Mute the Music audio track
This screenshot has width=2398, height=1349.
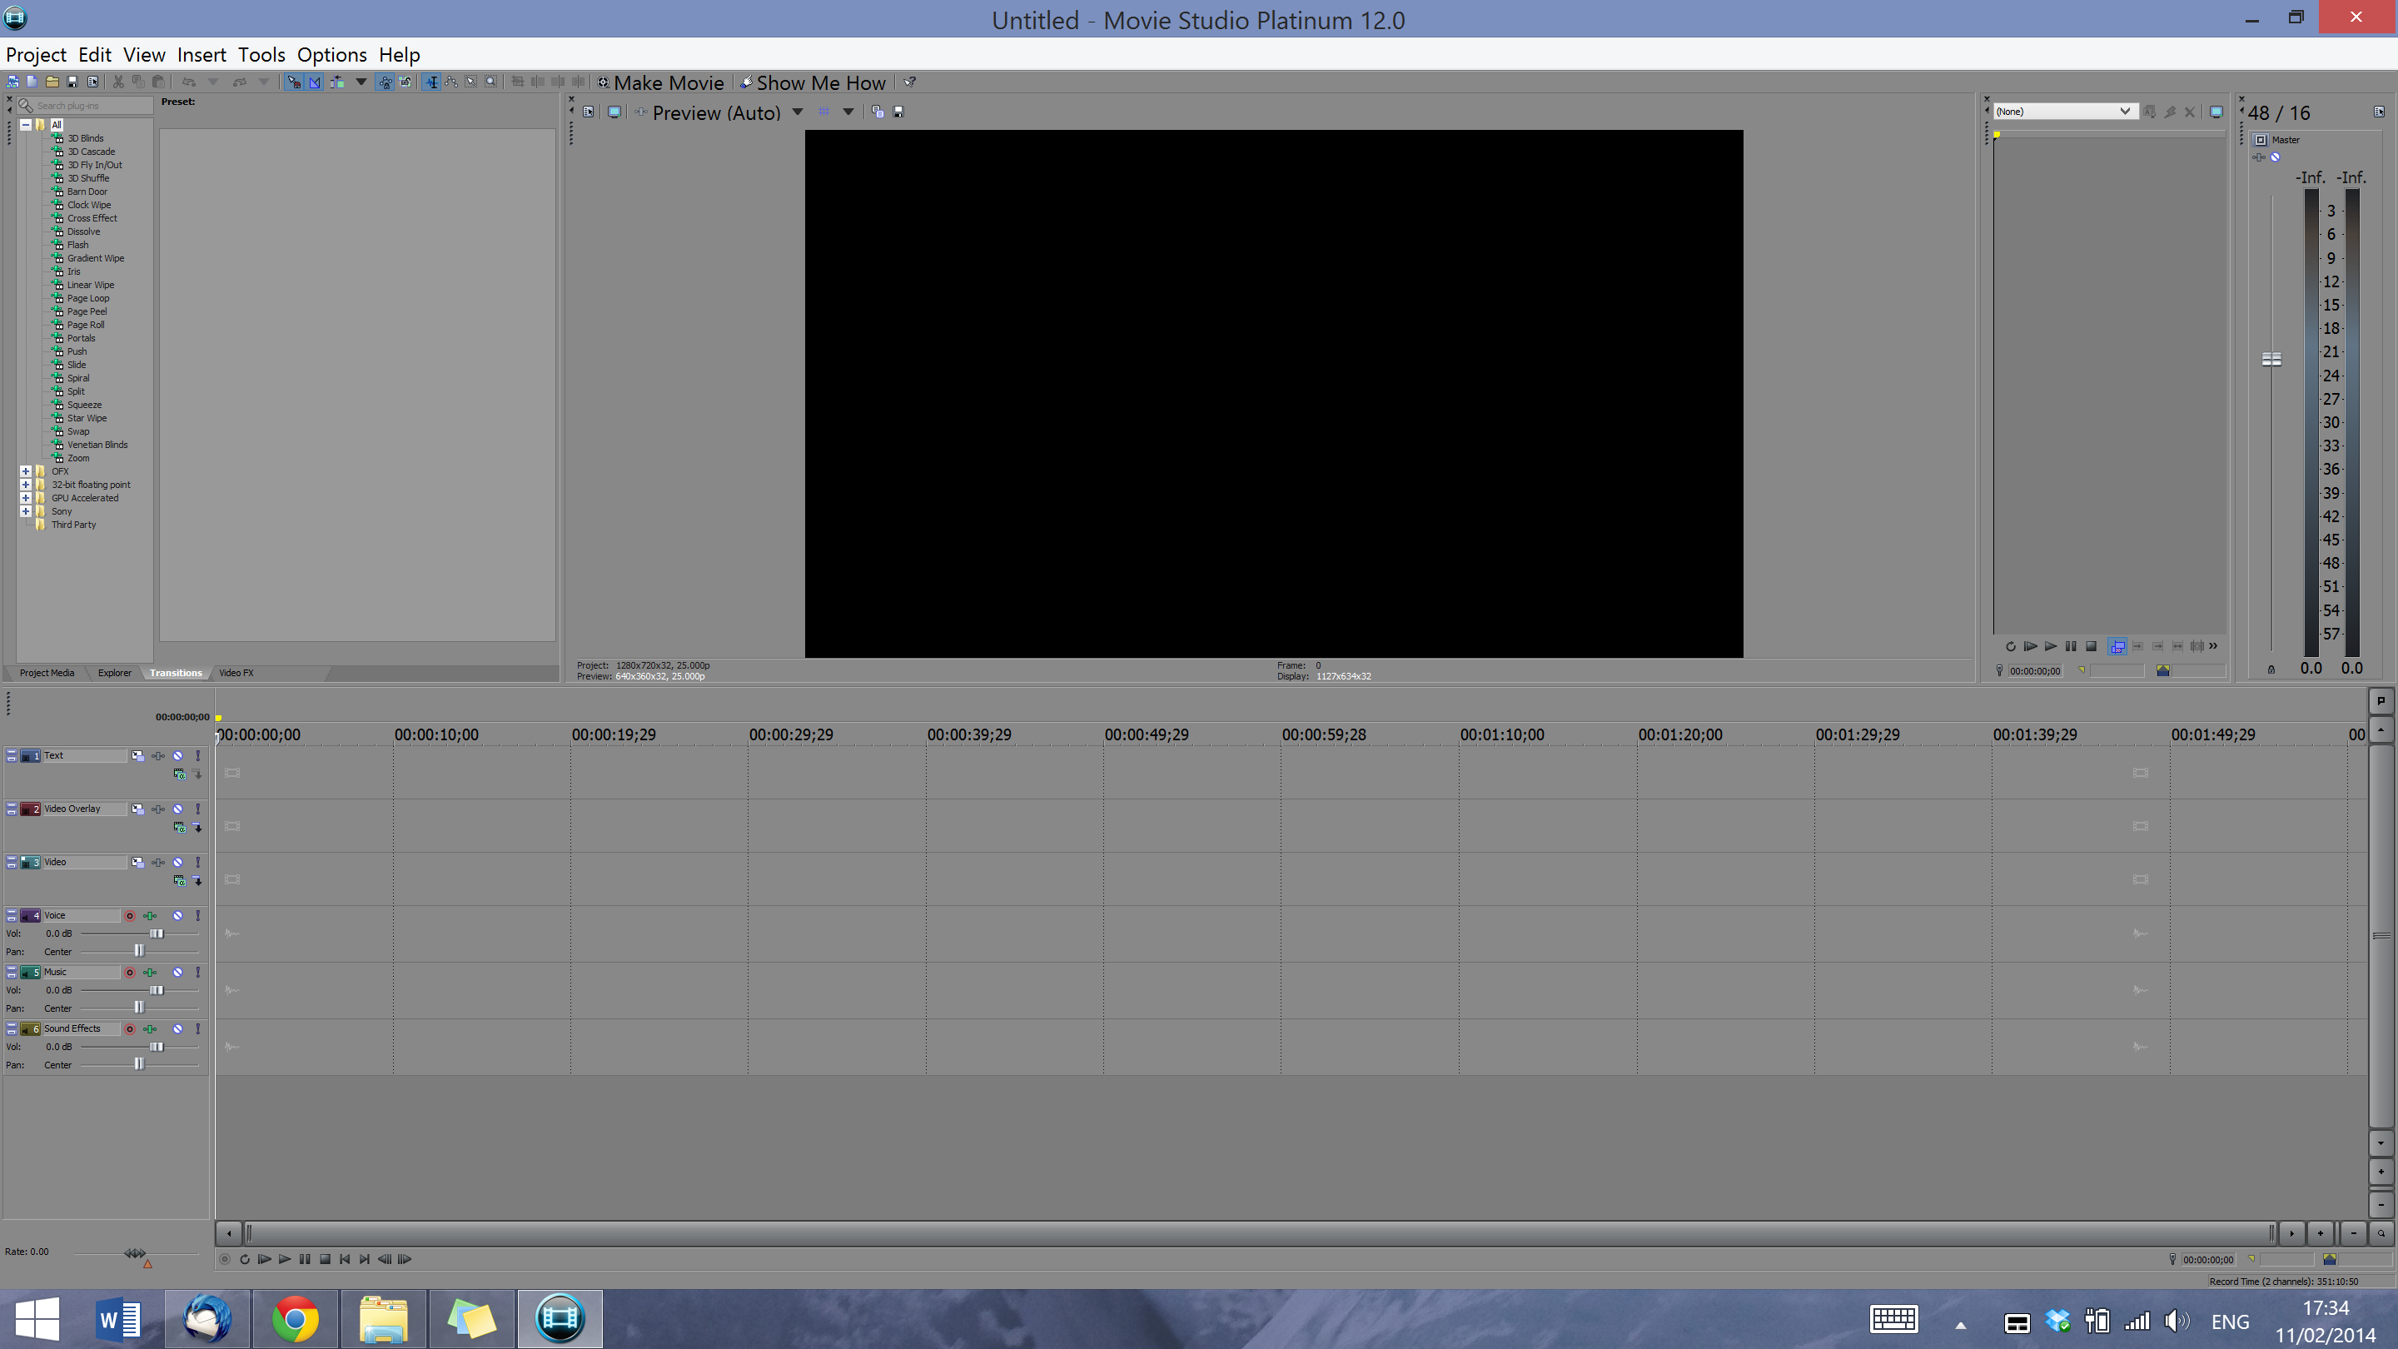(x=177, y=973)
